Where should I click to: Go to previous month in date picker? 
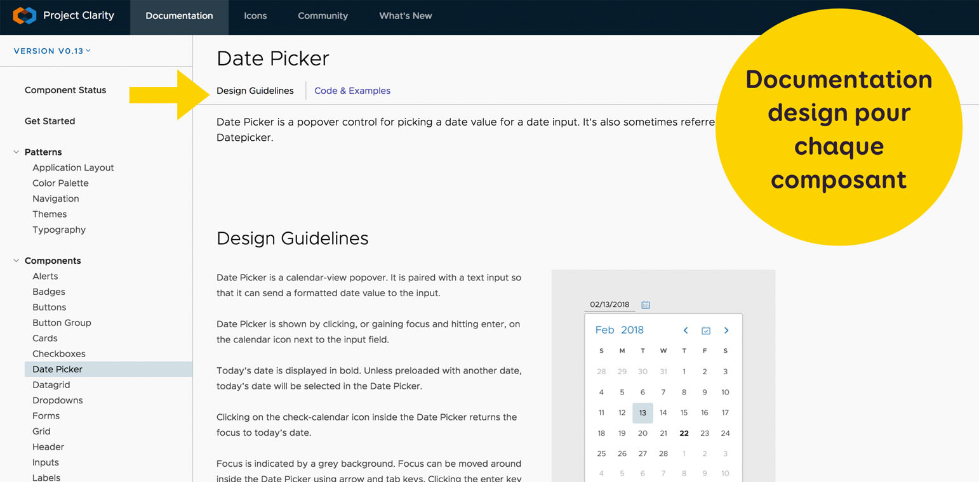(x=685, y=330)
